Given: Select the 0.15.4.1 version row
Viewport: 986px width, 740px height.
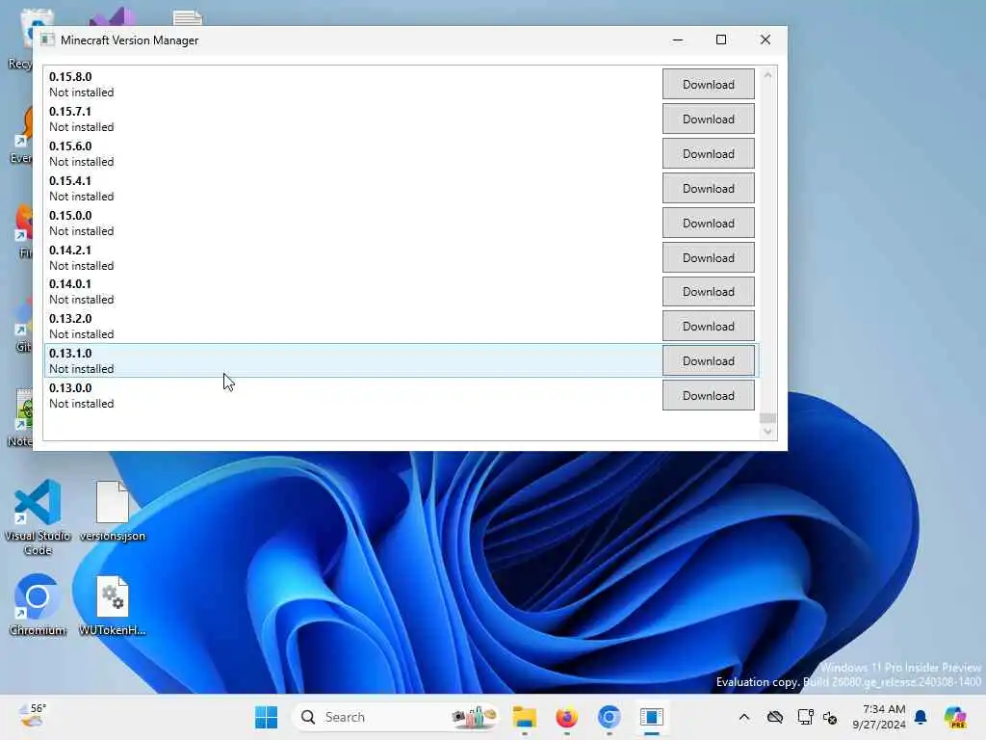Looking at the screenshot, I should click(402, 188).
